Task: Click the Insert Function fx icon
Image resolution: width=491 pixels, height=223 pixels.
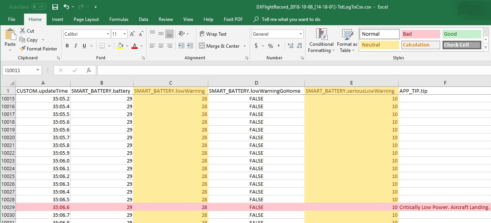Action: coord(88,70)
